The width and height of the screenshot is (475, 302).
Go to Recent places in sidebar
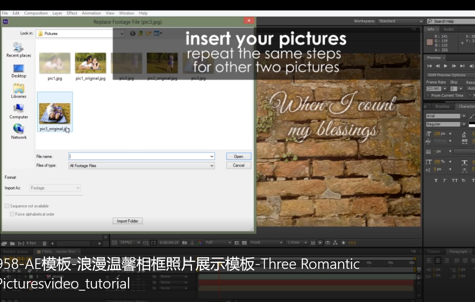tap(18, 50)
